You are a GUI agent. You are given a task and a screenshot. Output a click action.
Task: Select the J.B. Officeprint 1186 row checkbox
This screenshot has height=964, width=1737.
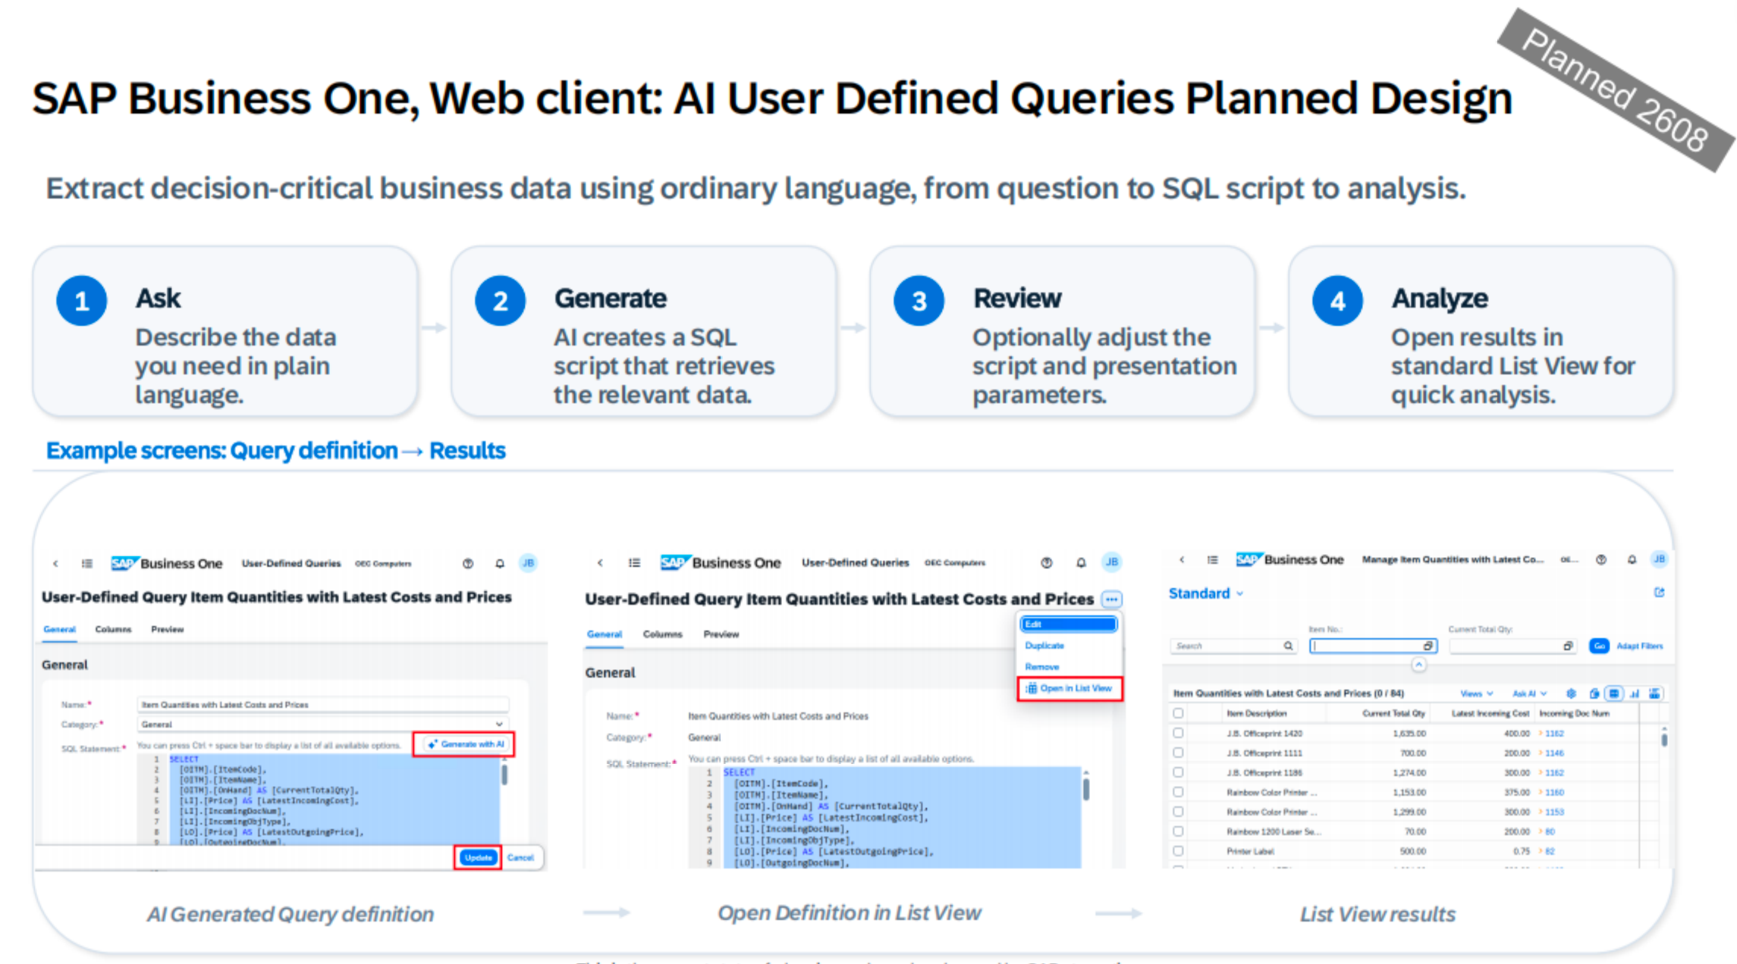1178,772
